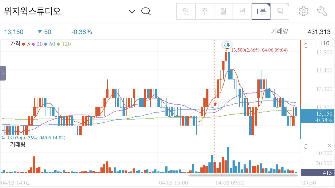Click the volume value tag 413
Screen dimensions: 335x188
coord(318,173)
